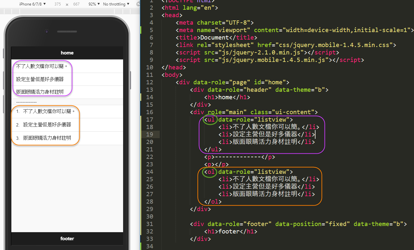The width and height of the screenshot is (414, 250).
Task: Tap numbered list item 3 in preview
Action: [47, 138]
